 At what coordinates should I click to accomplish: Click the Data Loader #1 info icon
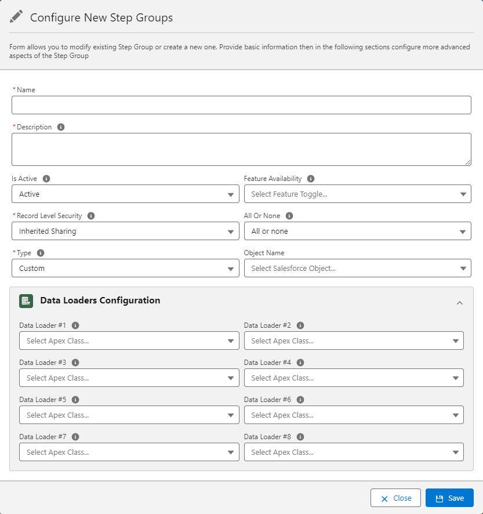[x=75, y=325]
